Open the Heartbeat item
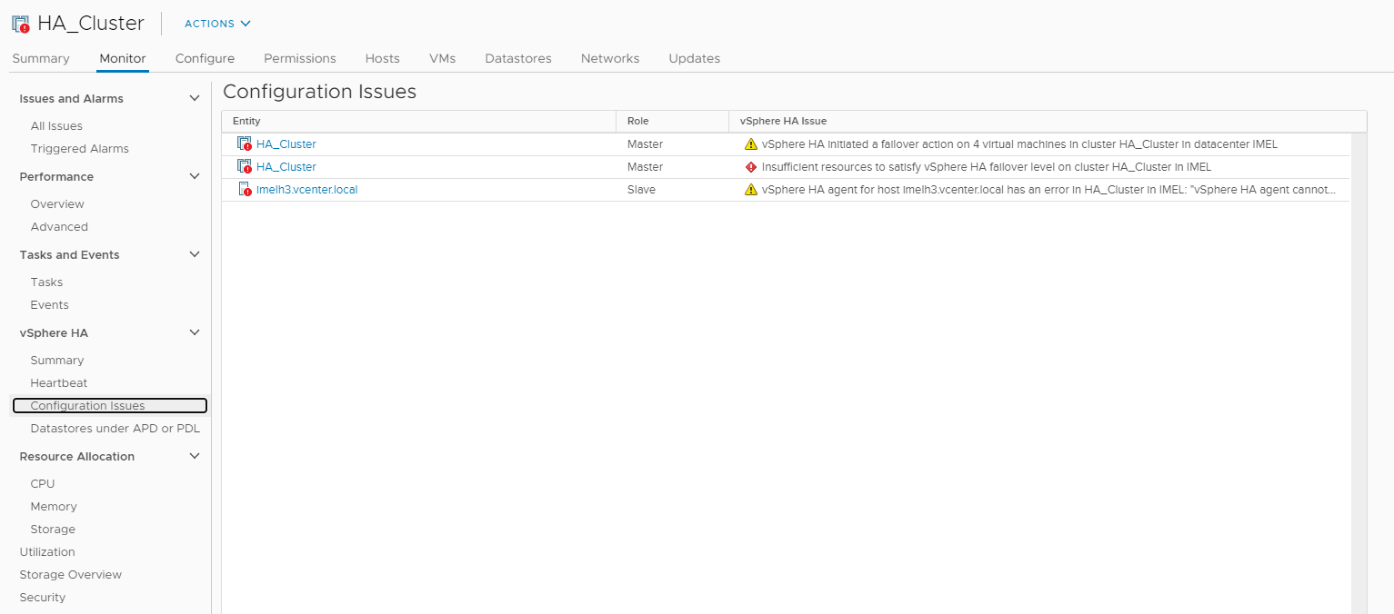Image resolution: width=1394 pixels, height=614 pixels. click(x=59, y=383)
